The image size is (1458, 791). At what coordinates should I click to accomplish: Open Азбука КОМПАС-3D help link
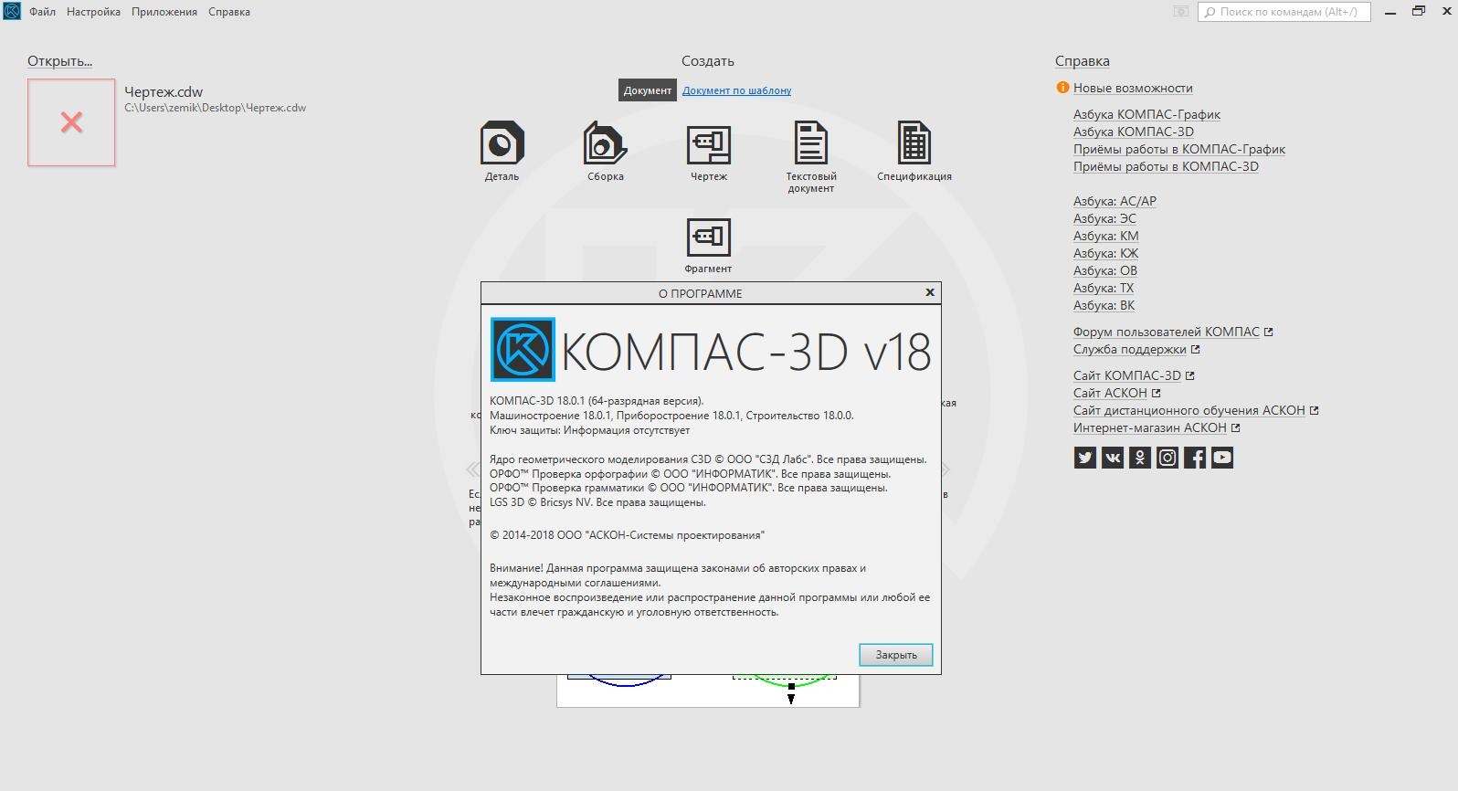[x=1133, y=132]
